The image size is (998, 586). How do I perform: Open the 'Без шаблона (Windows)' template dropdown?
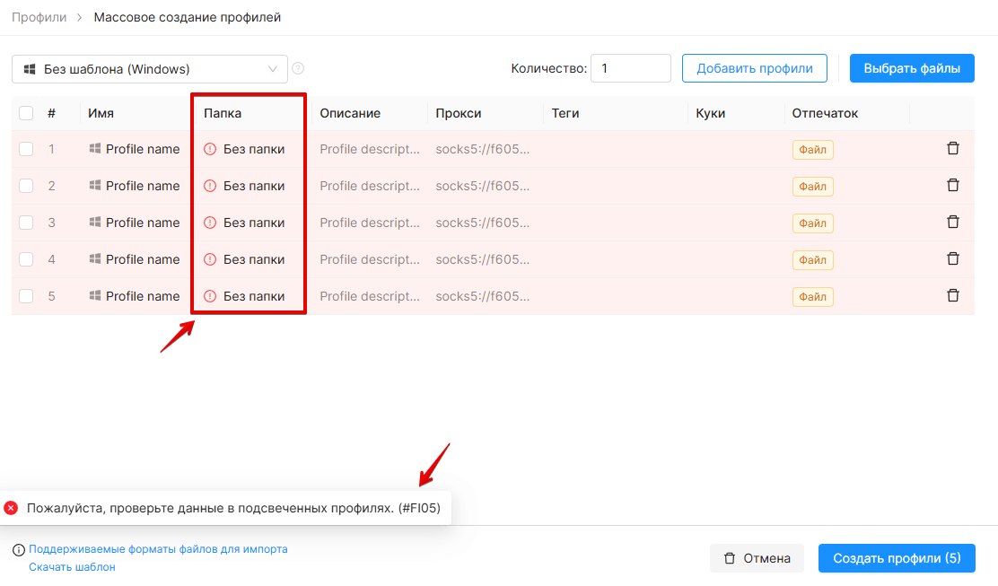[150, 69]
